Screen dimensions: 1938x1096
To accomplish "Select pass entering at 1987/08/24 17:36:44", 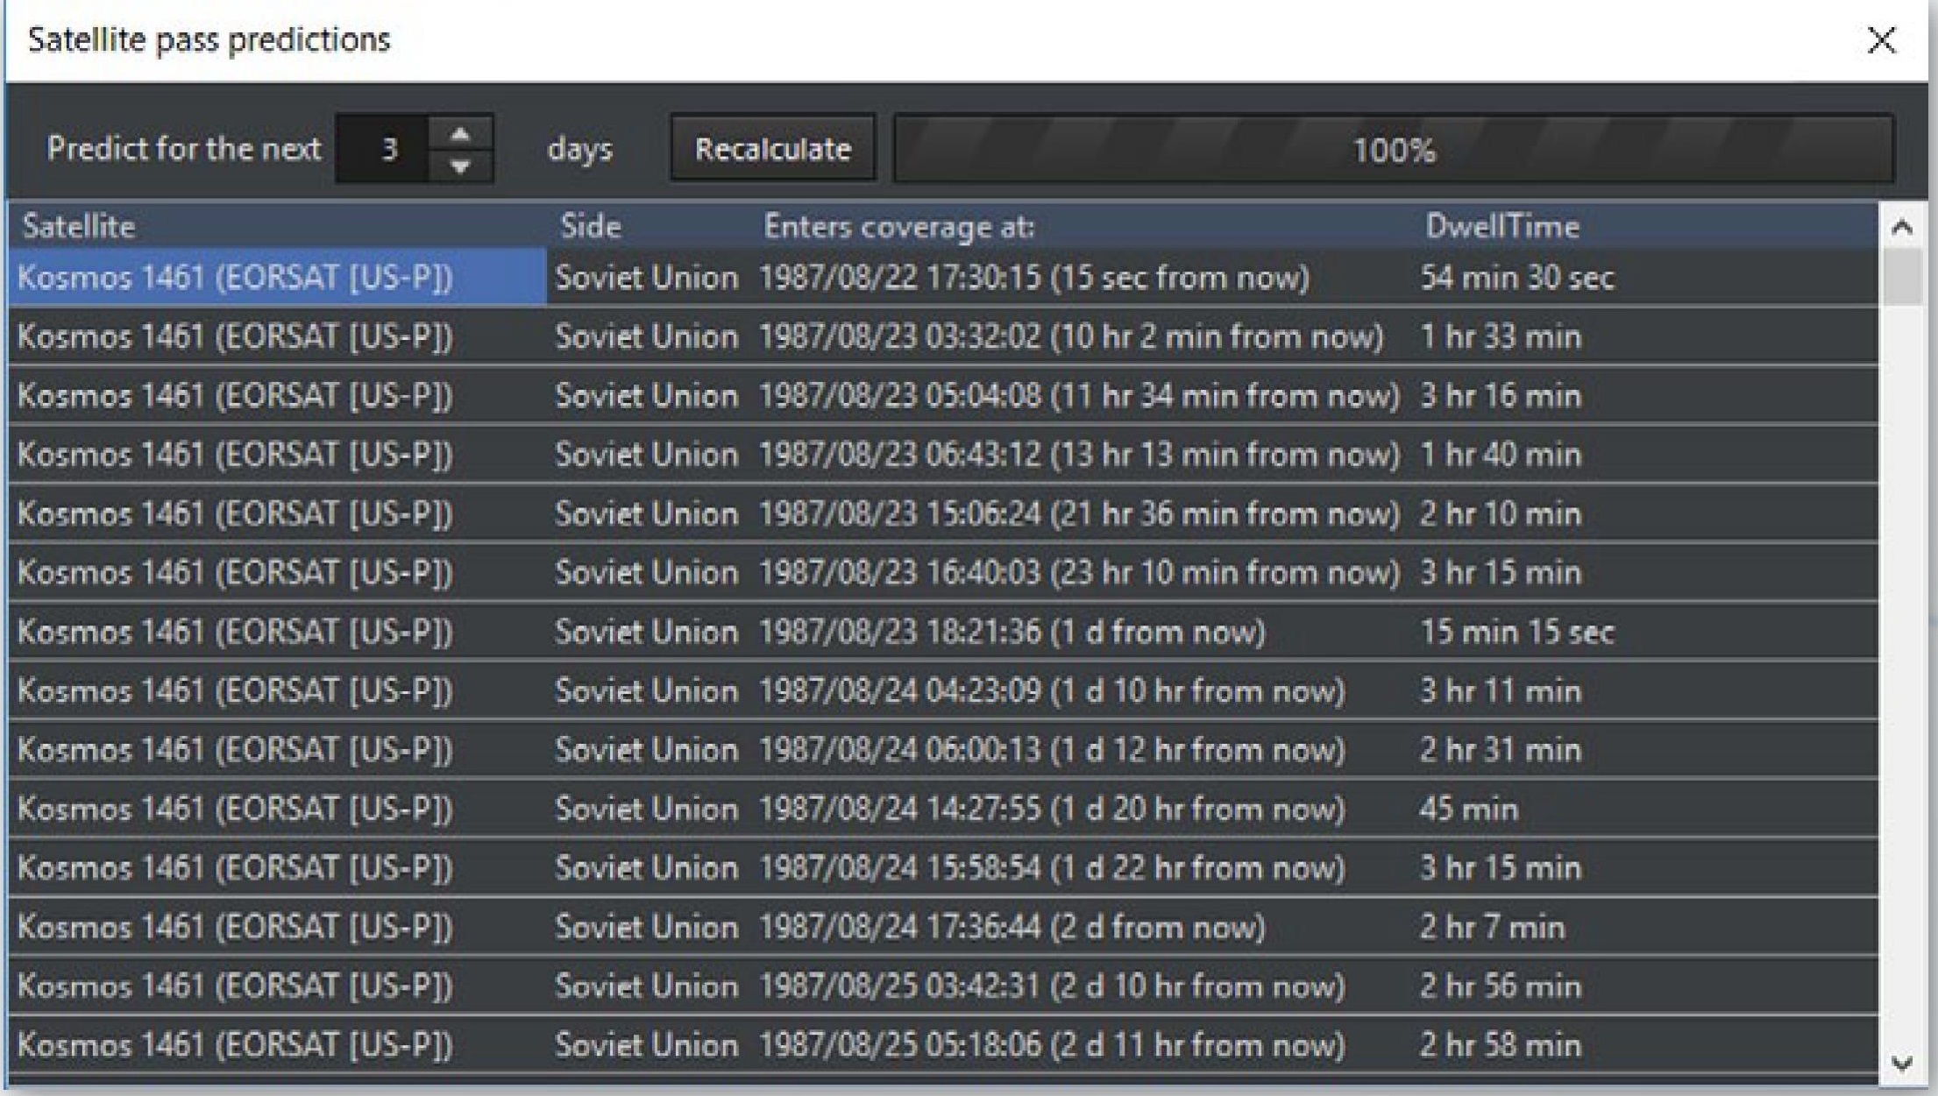I will (x=1012, y=927).
